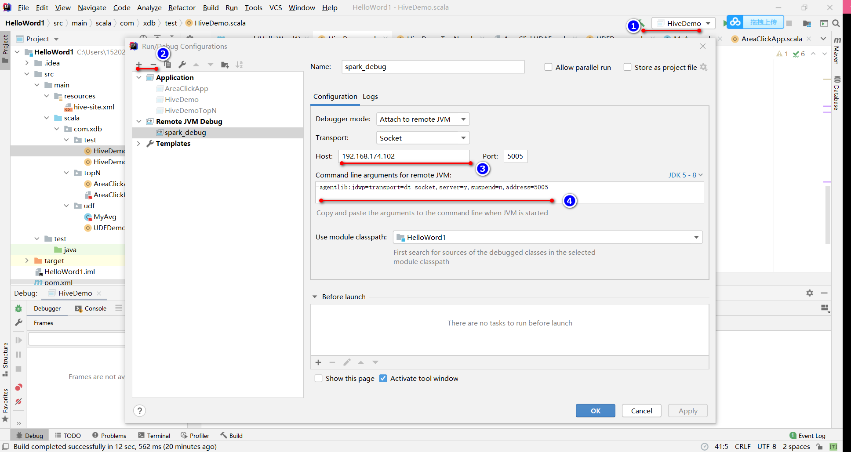Click Pause Program icon in Debug panel
This screenshot has height=452, width=851.
point(18,354)
